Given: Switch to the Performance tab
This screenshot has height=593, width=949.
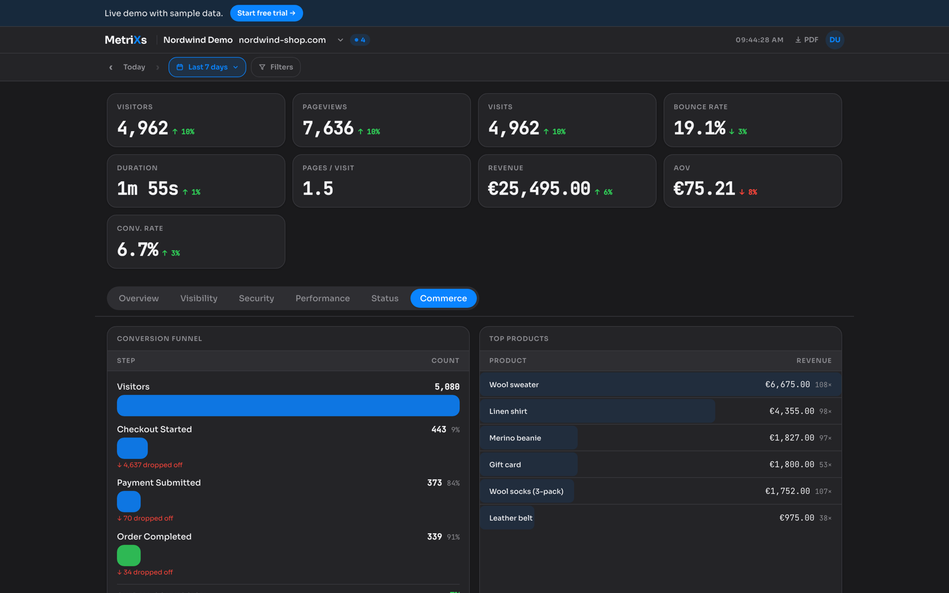Looking at the screenshot, I should (x=323, y=298).
